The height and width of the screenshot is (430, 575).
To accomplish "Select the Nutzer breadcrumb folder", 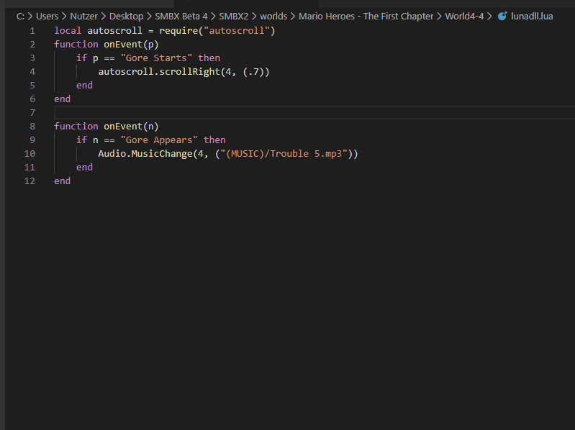I will click(x=83, y=16).
